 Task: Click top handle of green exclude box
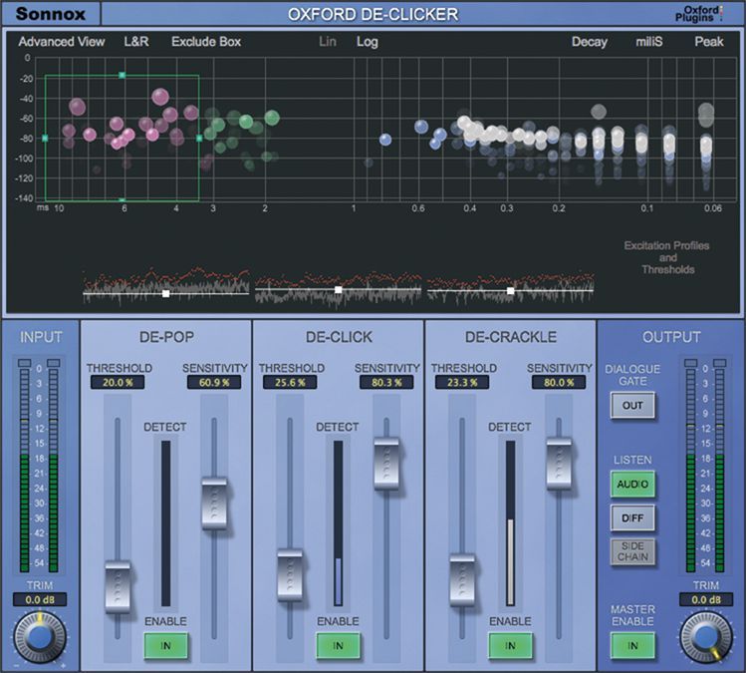coord(123,76)
